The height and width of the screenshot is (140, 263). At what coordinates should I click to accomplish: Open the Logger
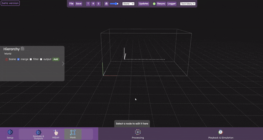click(x=172, y=4)
